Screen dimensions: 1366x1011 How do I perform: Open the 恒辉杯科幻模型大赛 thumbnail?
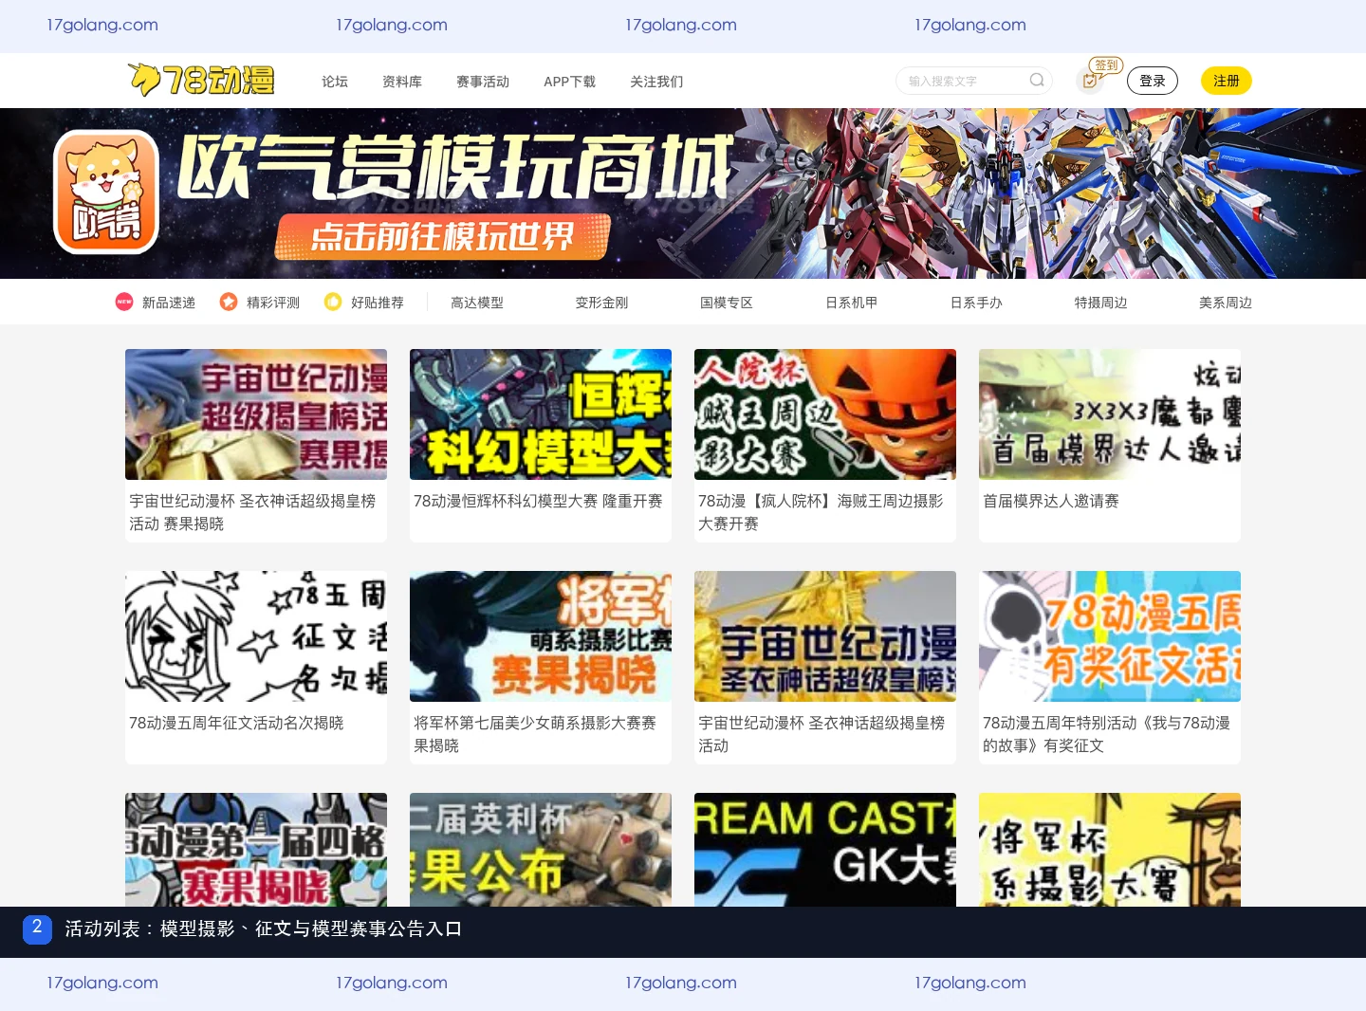click(541, 414)
